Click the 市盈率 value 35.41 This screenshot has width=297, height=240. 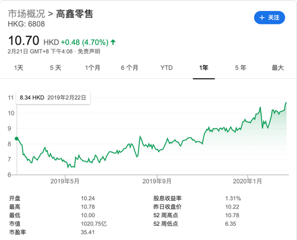click(x=87, y=232)
